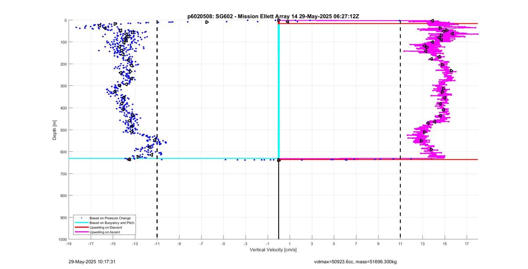
Task: Click the x-axis tick label '5'
Action: 334,243
